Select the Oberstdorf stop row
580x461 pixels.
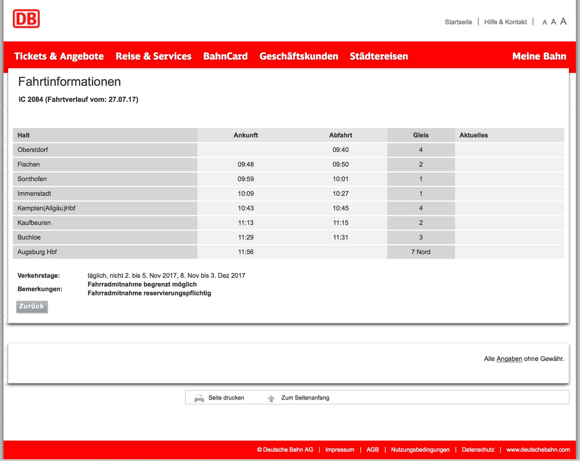tap(288, 150)
